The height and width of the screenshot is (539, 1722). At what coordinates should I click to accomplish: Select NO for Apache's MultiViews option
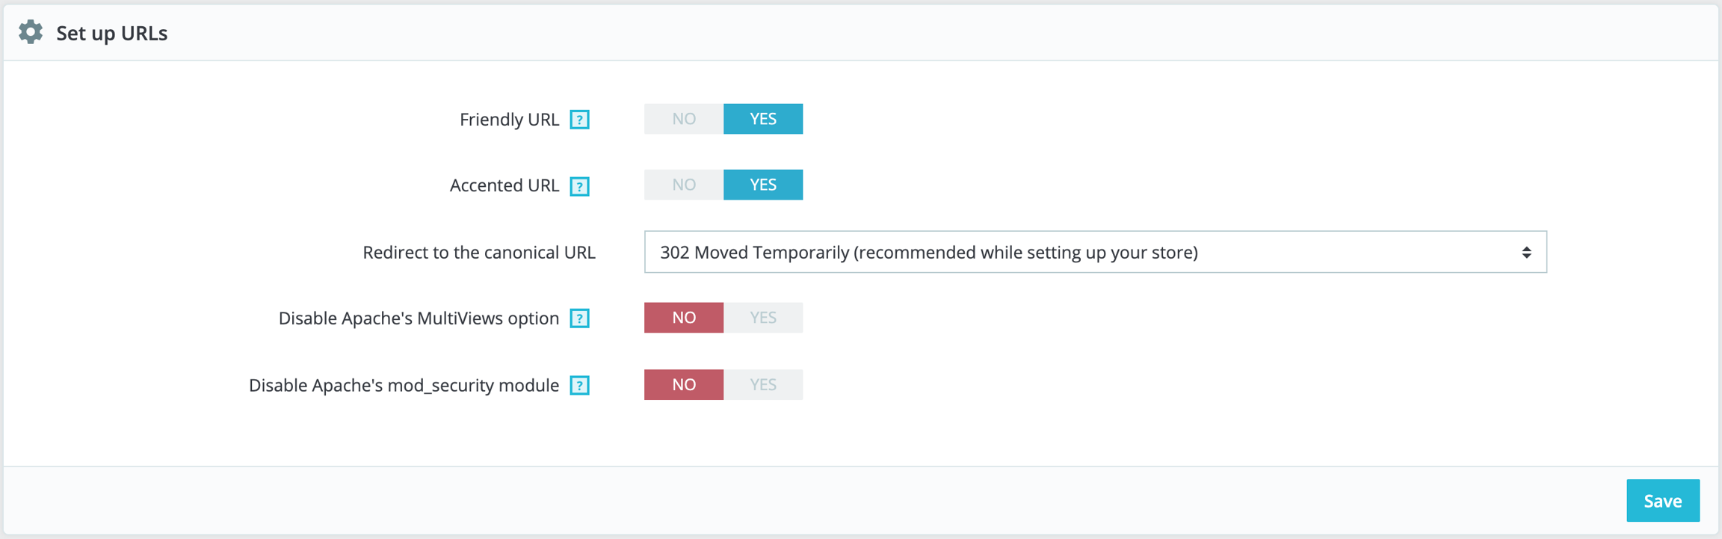click(x=683, y=318)
